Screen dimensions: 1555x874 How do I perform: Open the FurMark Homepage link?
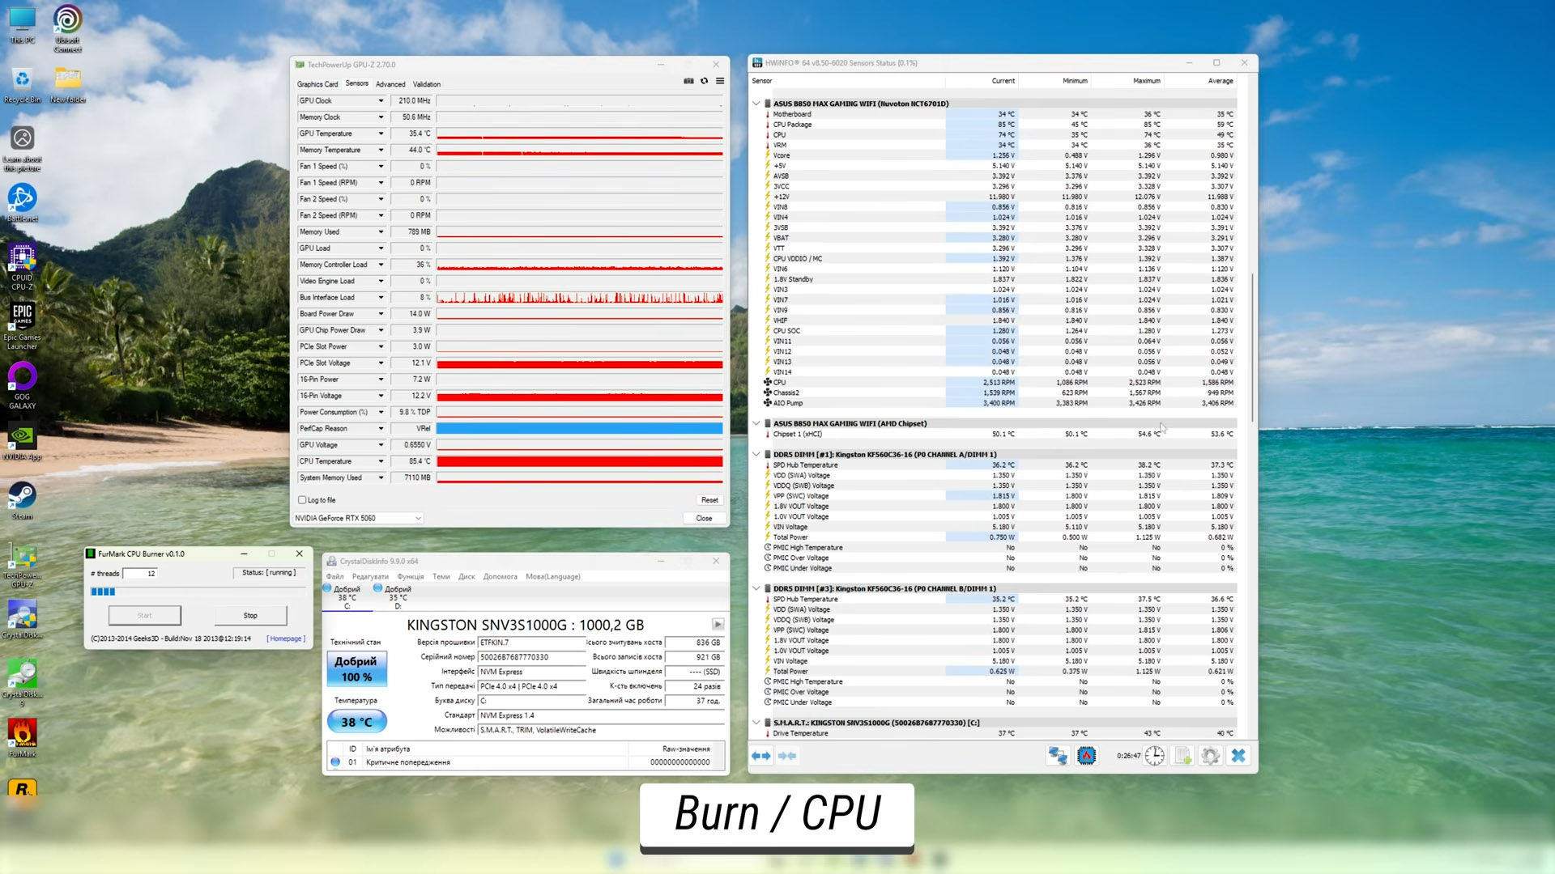286,639
